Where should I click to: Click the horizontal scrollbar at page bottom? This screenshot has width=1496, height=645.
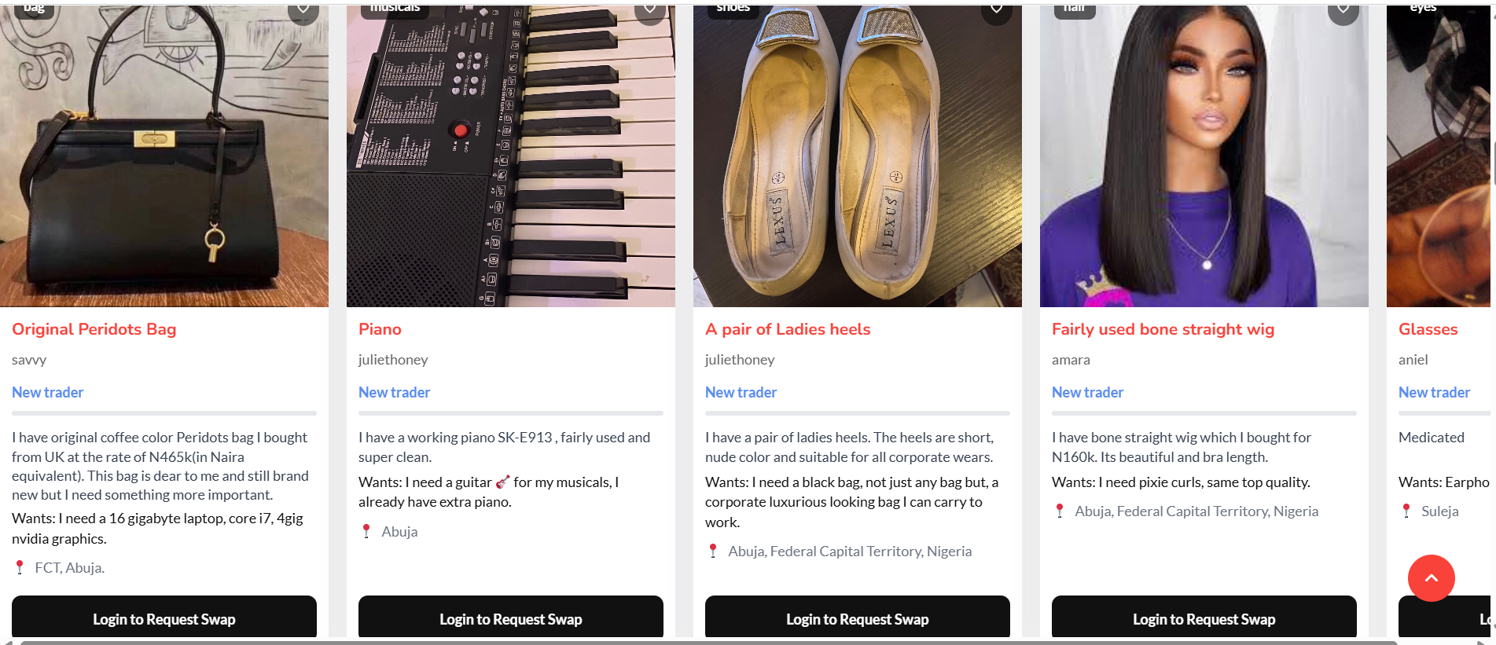[x=708, y=642]
